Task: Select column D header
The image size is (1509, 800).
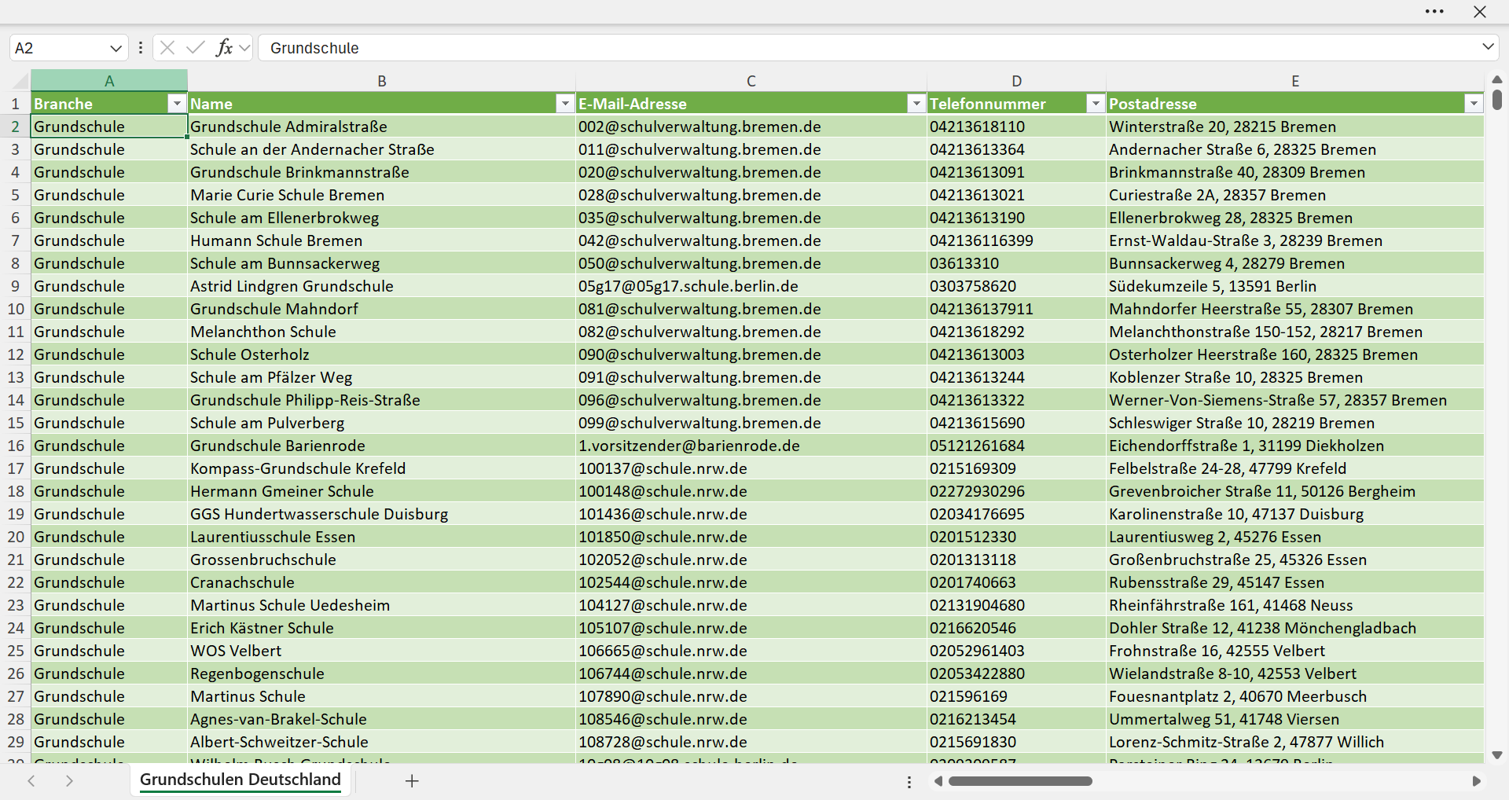Action: click(x=1017, y=81)
